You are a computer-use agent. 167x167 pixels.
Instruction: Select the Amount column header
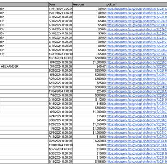coord(90,4)
